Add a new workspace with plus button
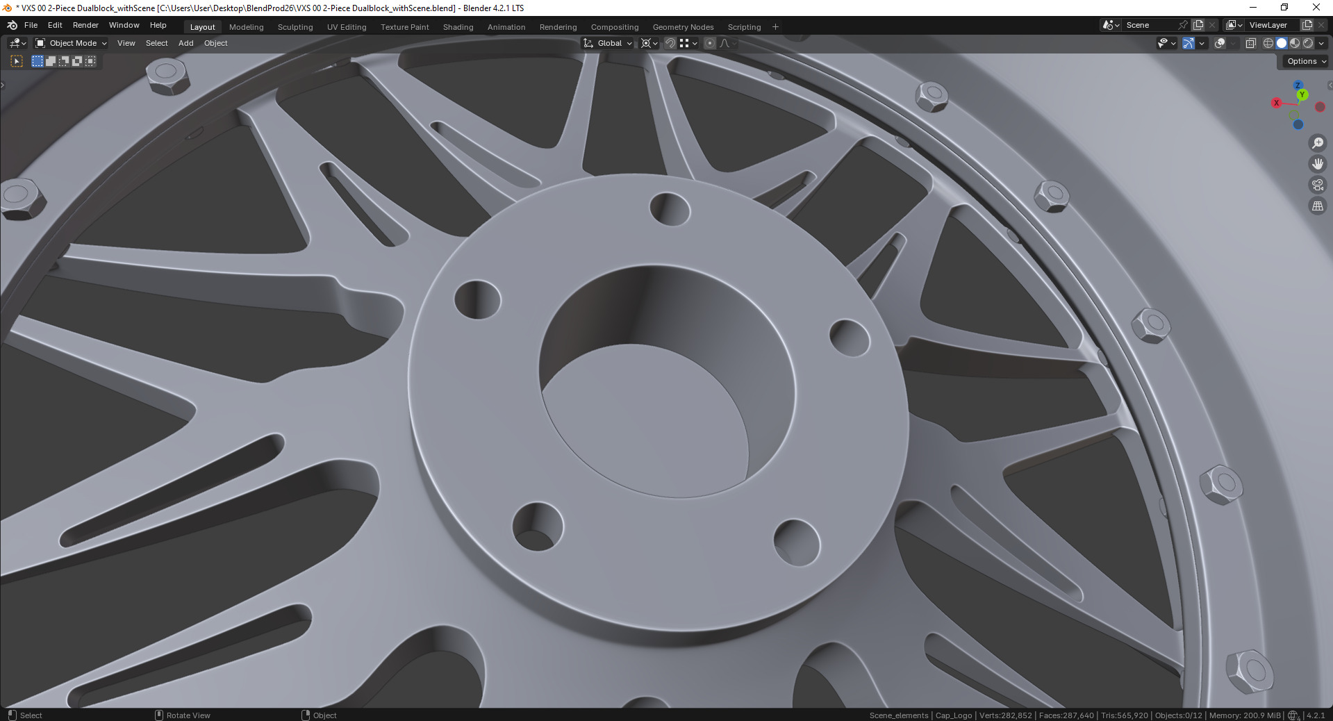 (x=775, y=27)
